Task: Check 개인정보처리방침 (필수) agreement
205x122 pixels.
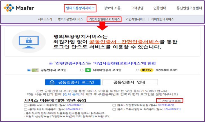Action: click(114, 105)
